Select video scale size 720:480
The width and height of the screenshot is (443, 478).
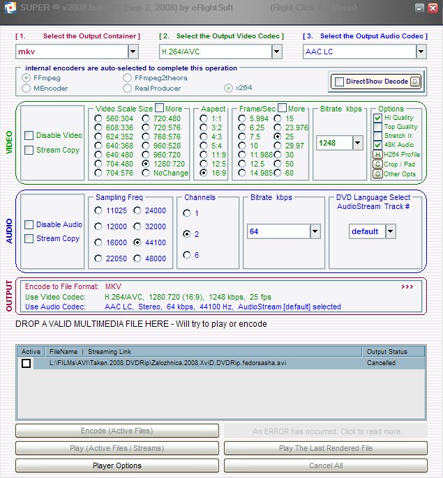coord(146,118)
